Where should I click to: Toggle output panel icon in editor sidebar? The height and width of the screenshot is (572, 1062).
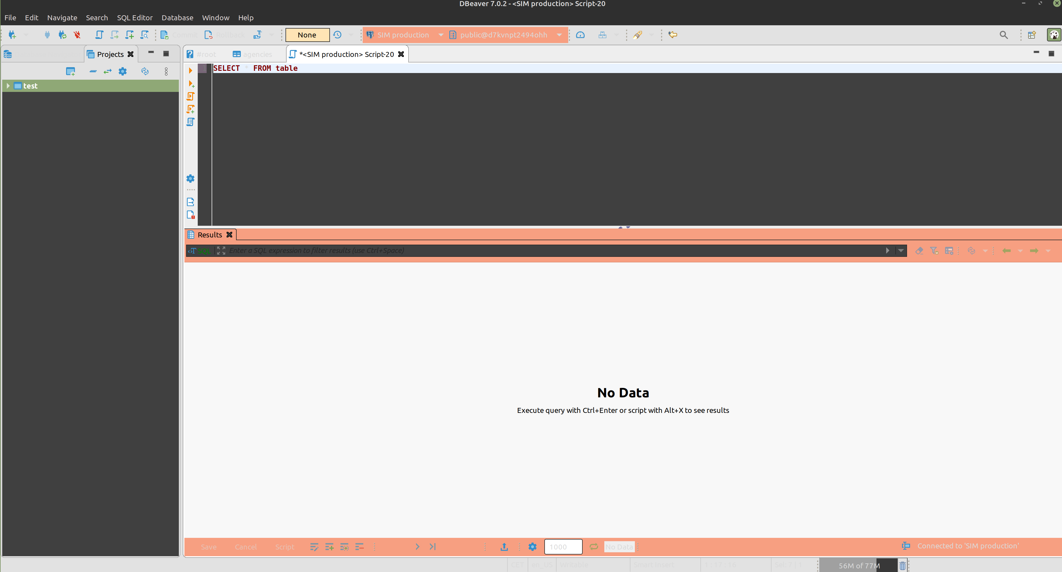coord(191,202)
